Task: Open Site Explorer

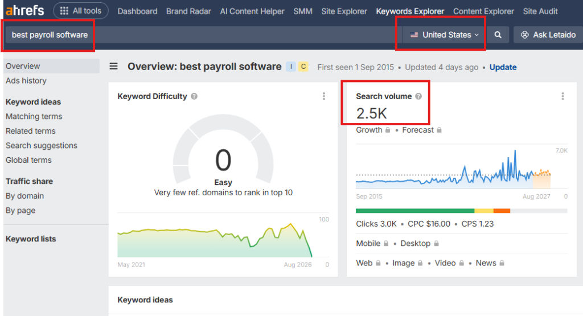Action: (344, 11)
